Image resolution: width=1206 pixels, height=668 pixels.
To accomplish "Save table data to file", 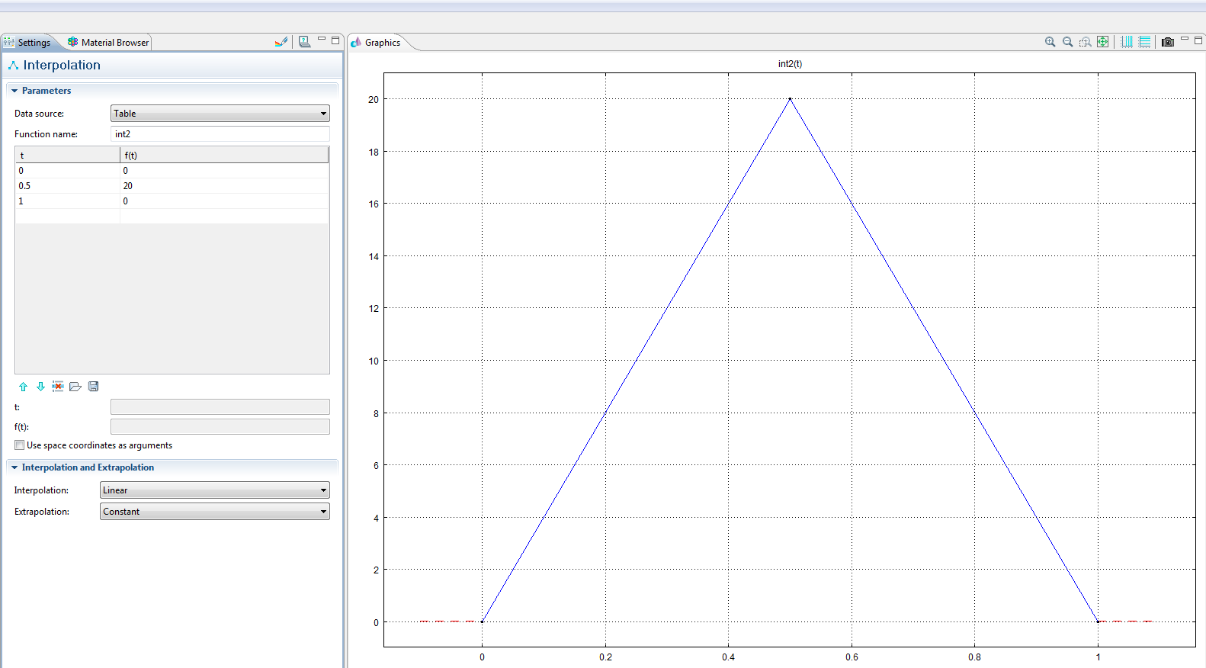I will (x=93, y=387).
